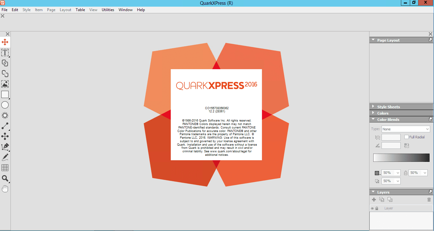Select the Text Linking tool
434x231 pixels.
pyautogui.click(x=5, y=63)
